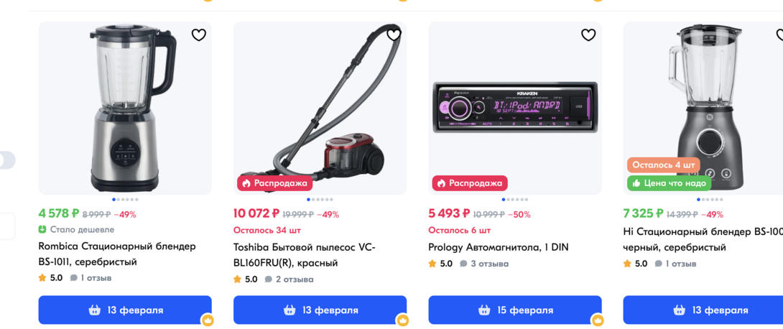Favorite the Toshiba vacuum cleaner
The width and height of the screenshot is (783, 329).
394,34
